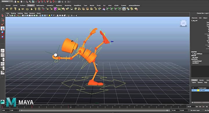209x113 pixels.
Task: Open the Animation menu set dropdown
Action: pyautogui.click(x=7, y=1)
